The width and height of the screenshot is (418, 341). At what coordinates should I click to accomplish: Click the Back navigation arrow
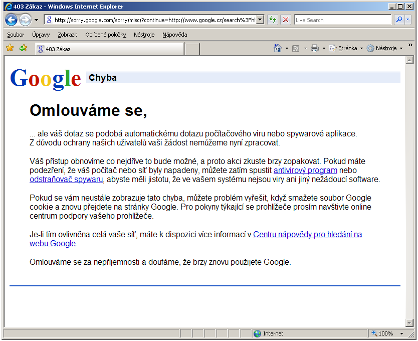coord(12,20)
